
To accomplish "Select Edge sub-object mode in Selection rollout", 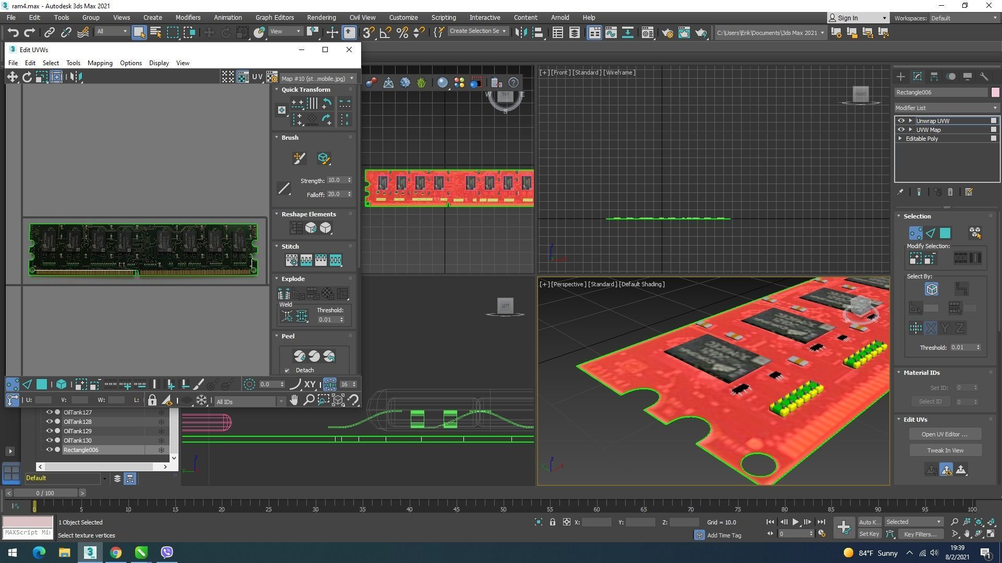I will tap(931, 233).
